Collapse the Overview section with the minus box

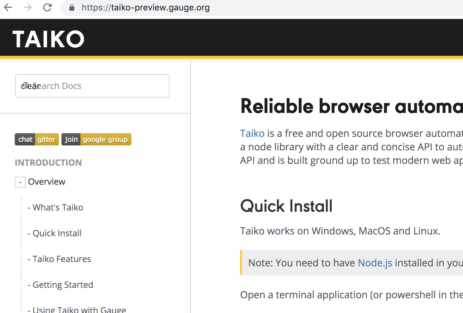pos(20,182)
